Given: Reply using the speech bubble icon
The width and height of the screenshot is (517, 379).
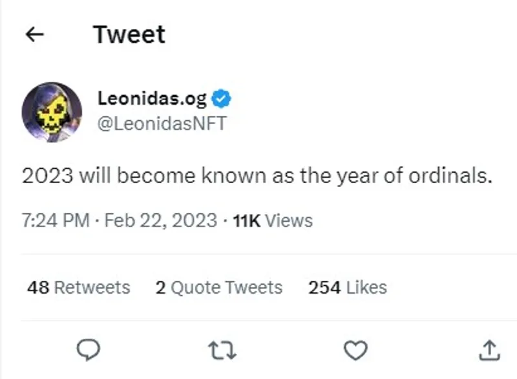Looking at the screenshot, I should (x=88, y=350).
